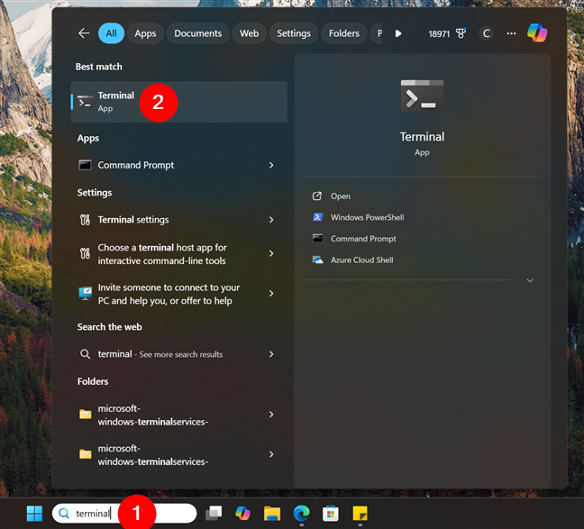Screen dimensions: 584x529
Task: Open Task View on the taskbar
Action: tap(214, 514)
